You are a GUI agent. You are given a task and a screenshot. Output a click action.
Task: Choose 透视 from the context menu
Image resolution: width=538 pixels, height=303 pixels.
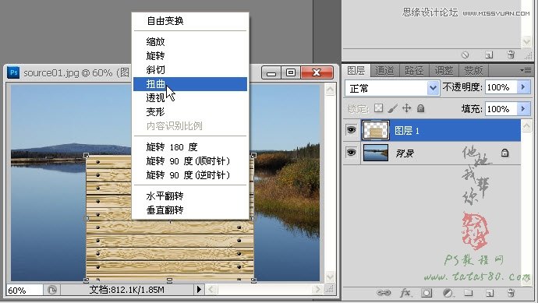[155, 98]
